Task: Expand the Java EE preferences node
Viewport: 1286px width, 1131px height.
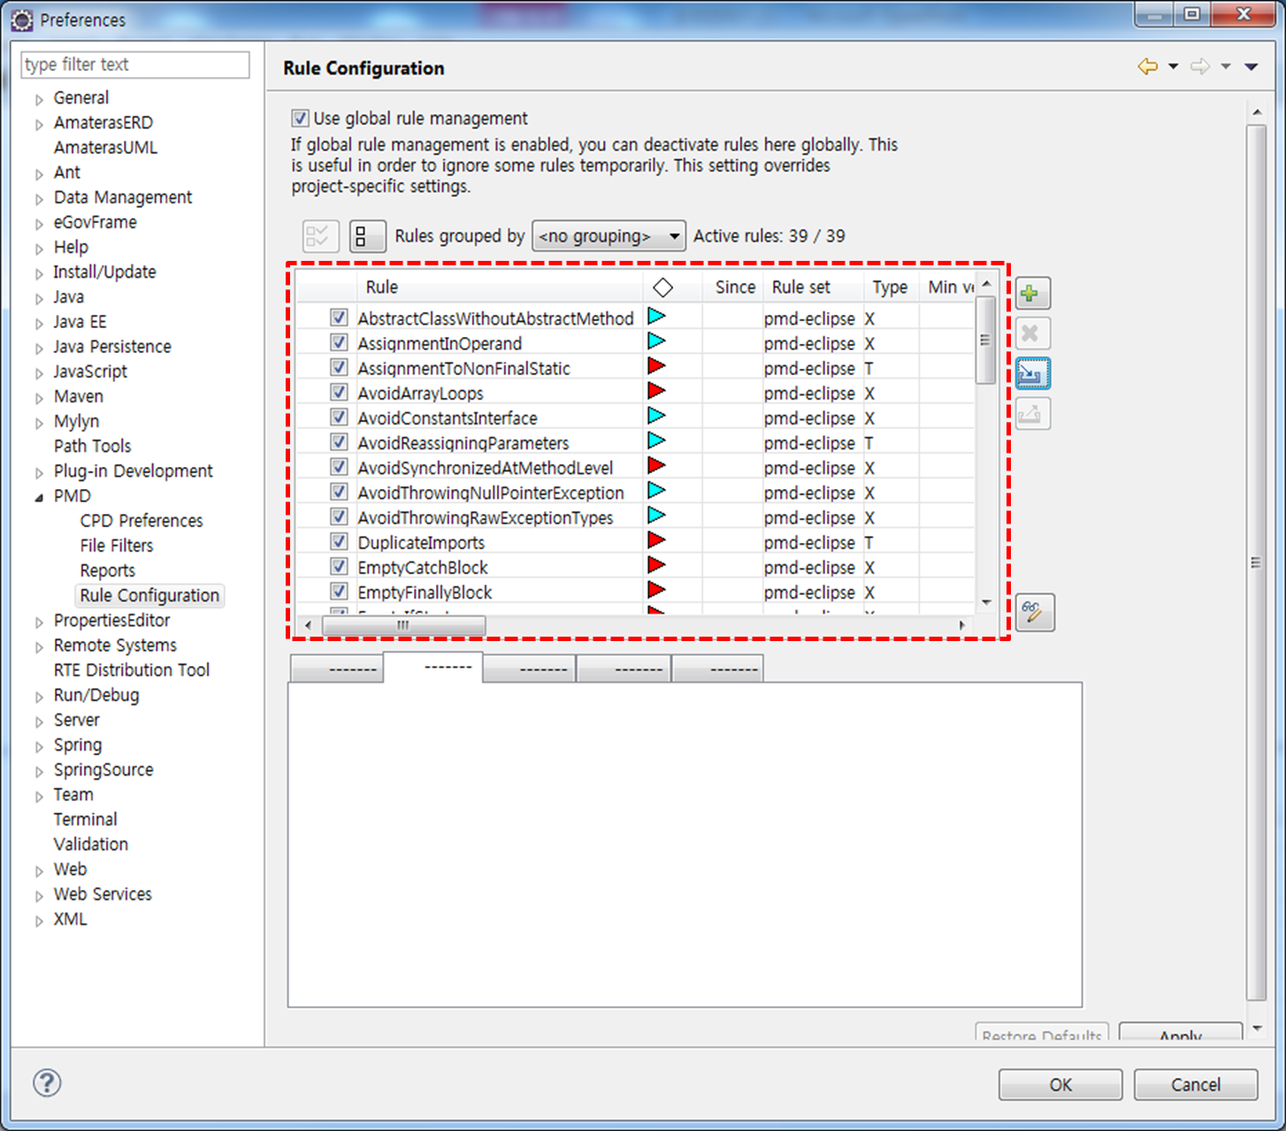Action: 39,324
